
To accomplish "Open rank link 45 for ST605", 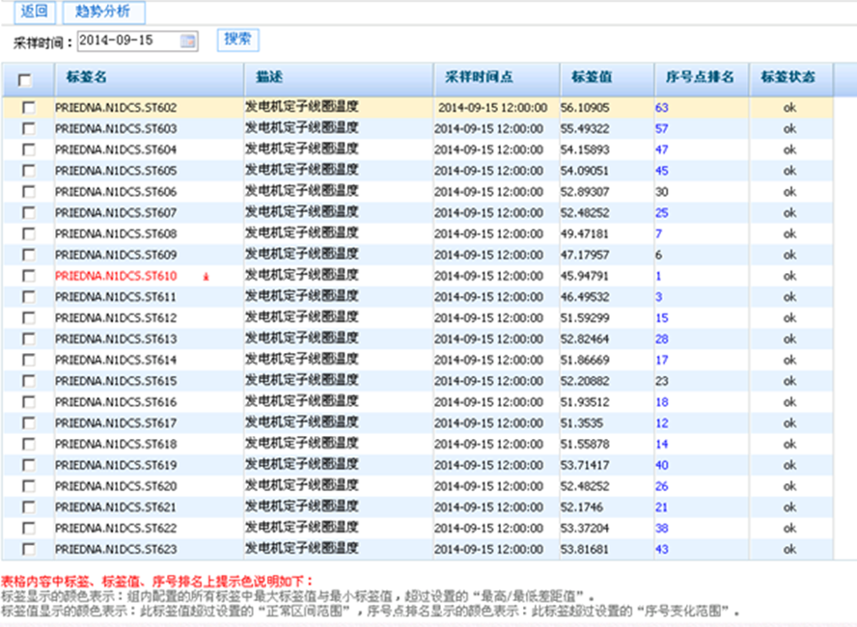I will 662,171.
